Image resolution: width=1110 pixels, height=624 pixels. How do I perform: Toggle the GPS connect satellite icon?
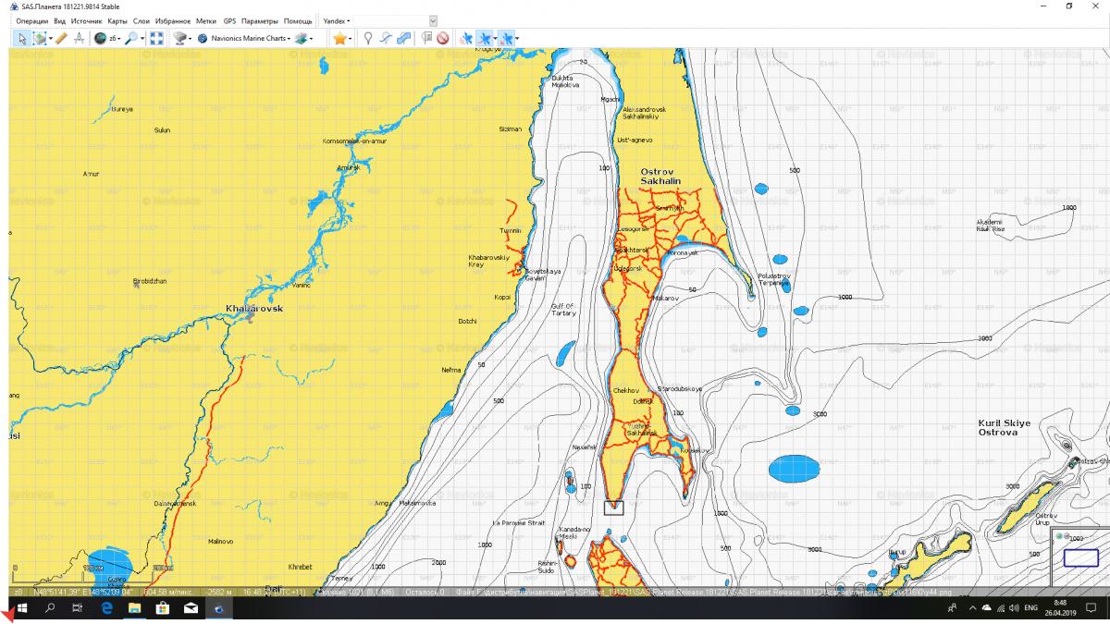466,38
